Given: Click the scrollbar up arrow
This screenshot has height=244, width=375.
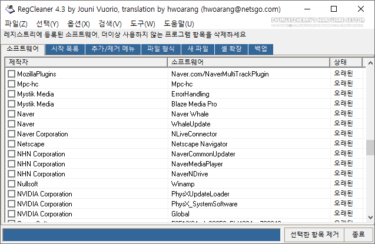Looking at the screenshot, I should click(370, 63).
